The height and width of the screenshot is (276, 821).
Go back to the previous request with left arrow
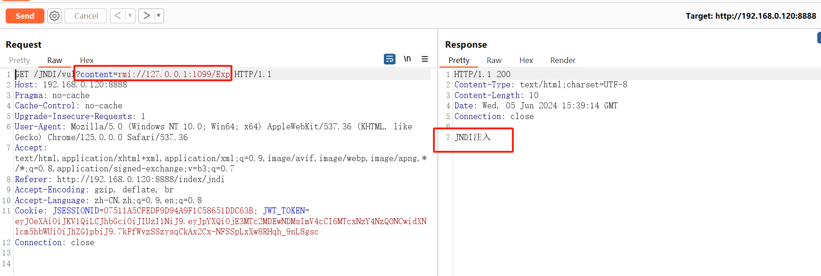click(x=118, y=16)
